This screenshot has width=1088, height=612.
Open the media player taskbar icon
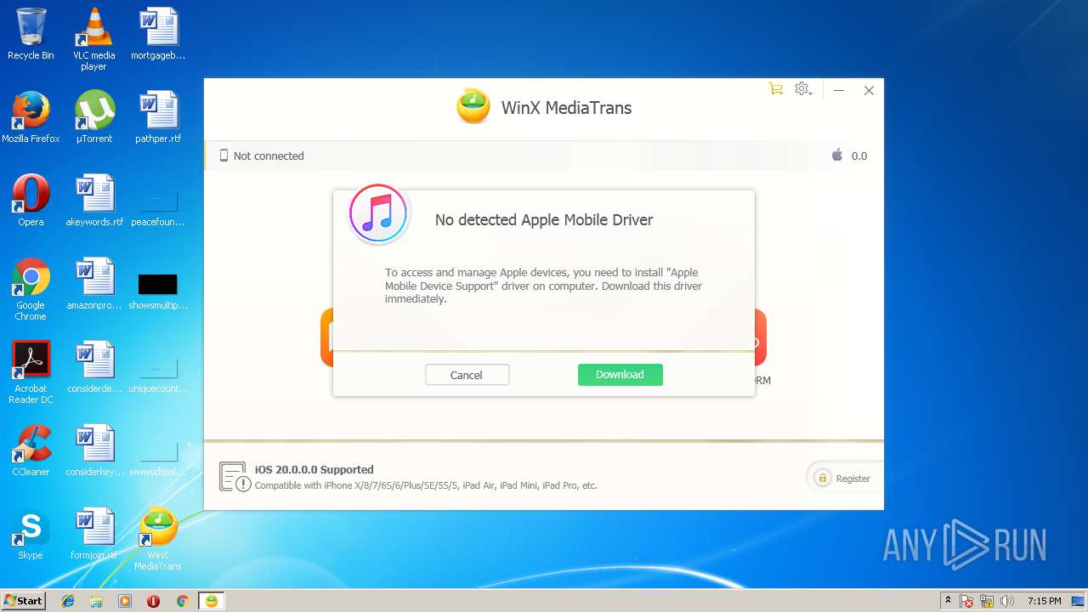[125, 601]
